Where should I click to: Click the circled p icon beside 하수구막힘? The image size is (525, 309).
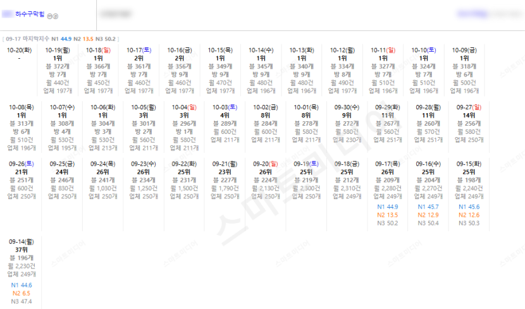[56, 16]
